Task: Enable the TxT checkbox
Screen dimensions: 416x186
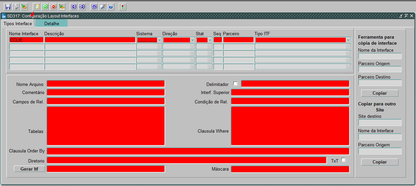Action: pyautogui.click(x=343, y=160)
